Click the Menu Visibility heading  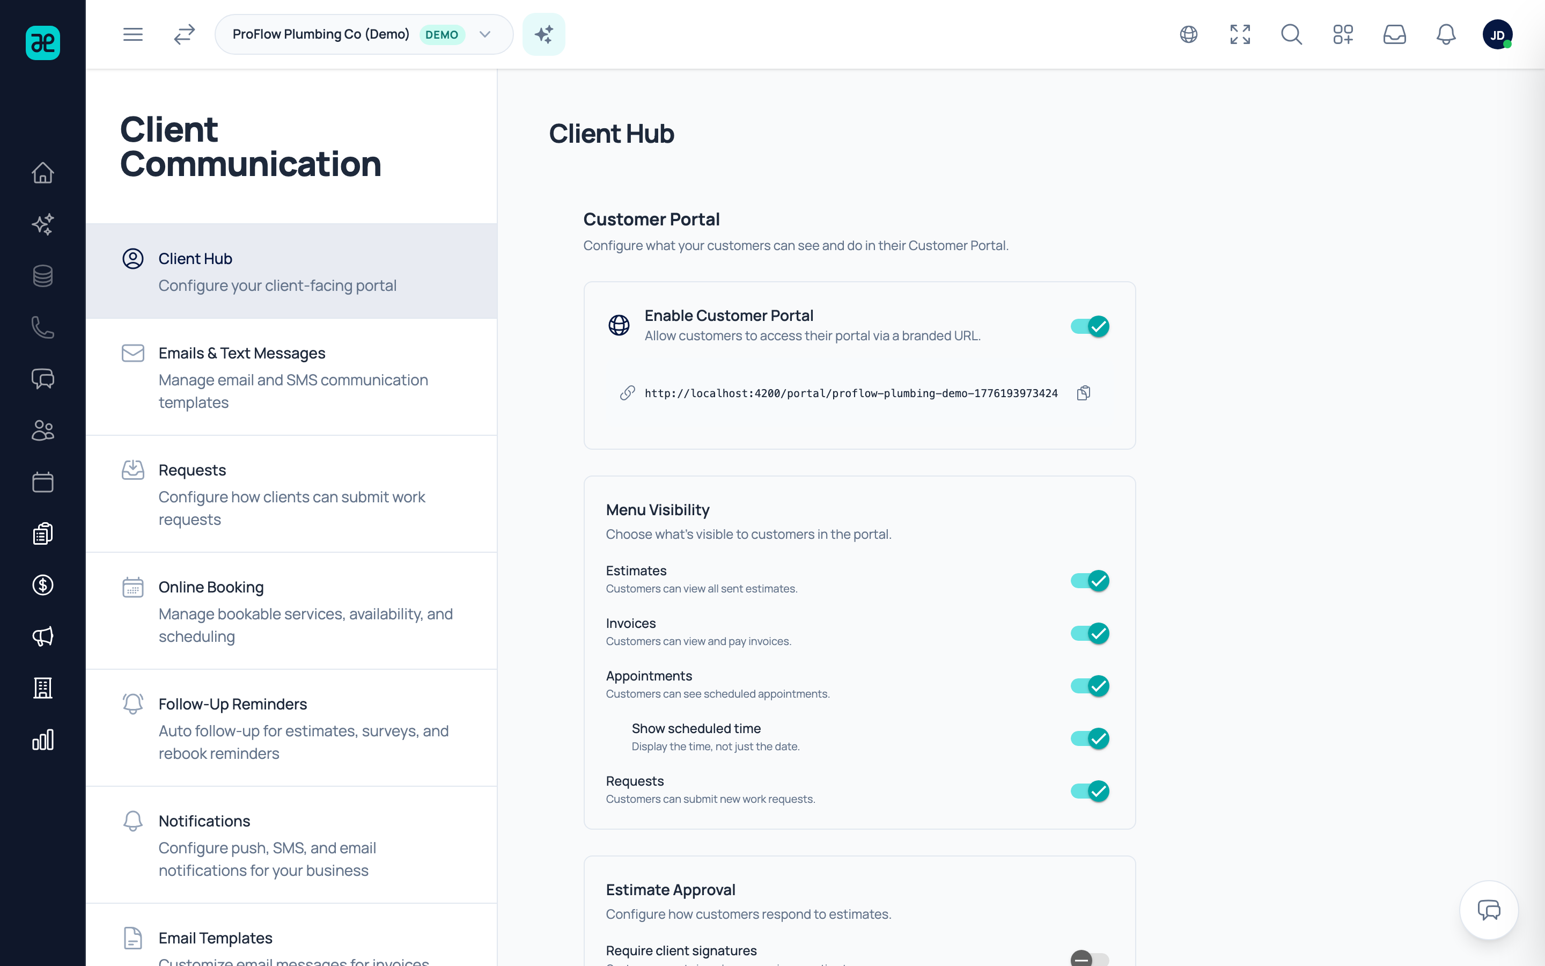pyautogui.click(x=658, y=510)
